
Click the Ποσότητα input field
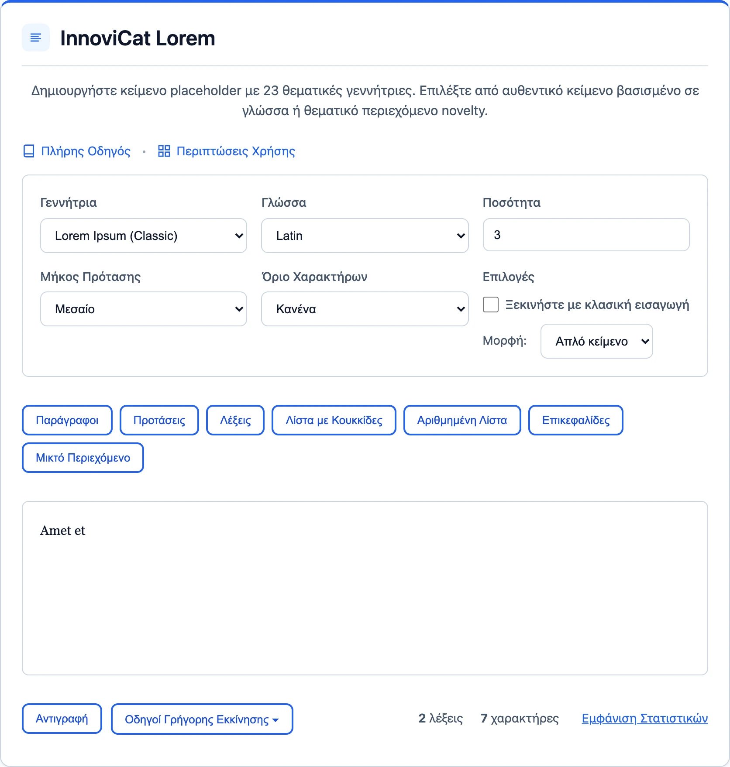click(586, 235)
